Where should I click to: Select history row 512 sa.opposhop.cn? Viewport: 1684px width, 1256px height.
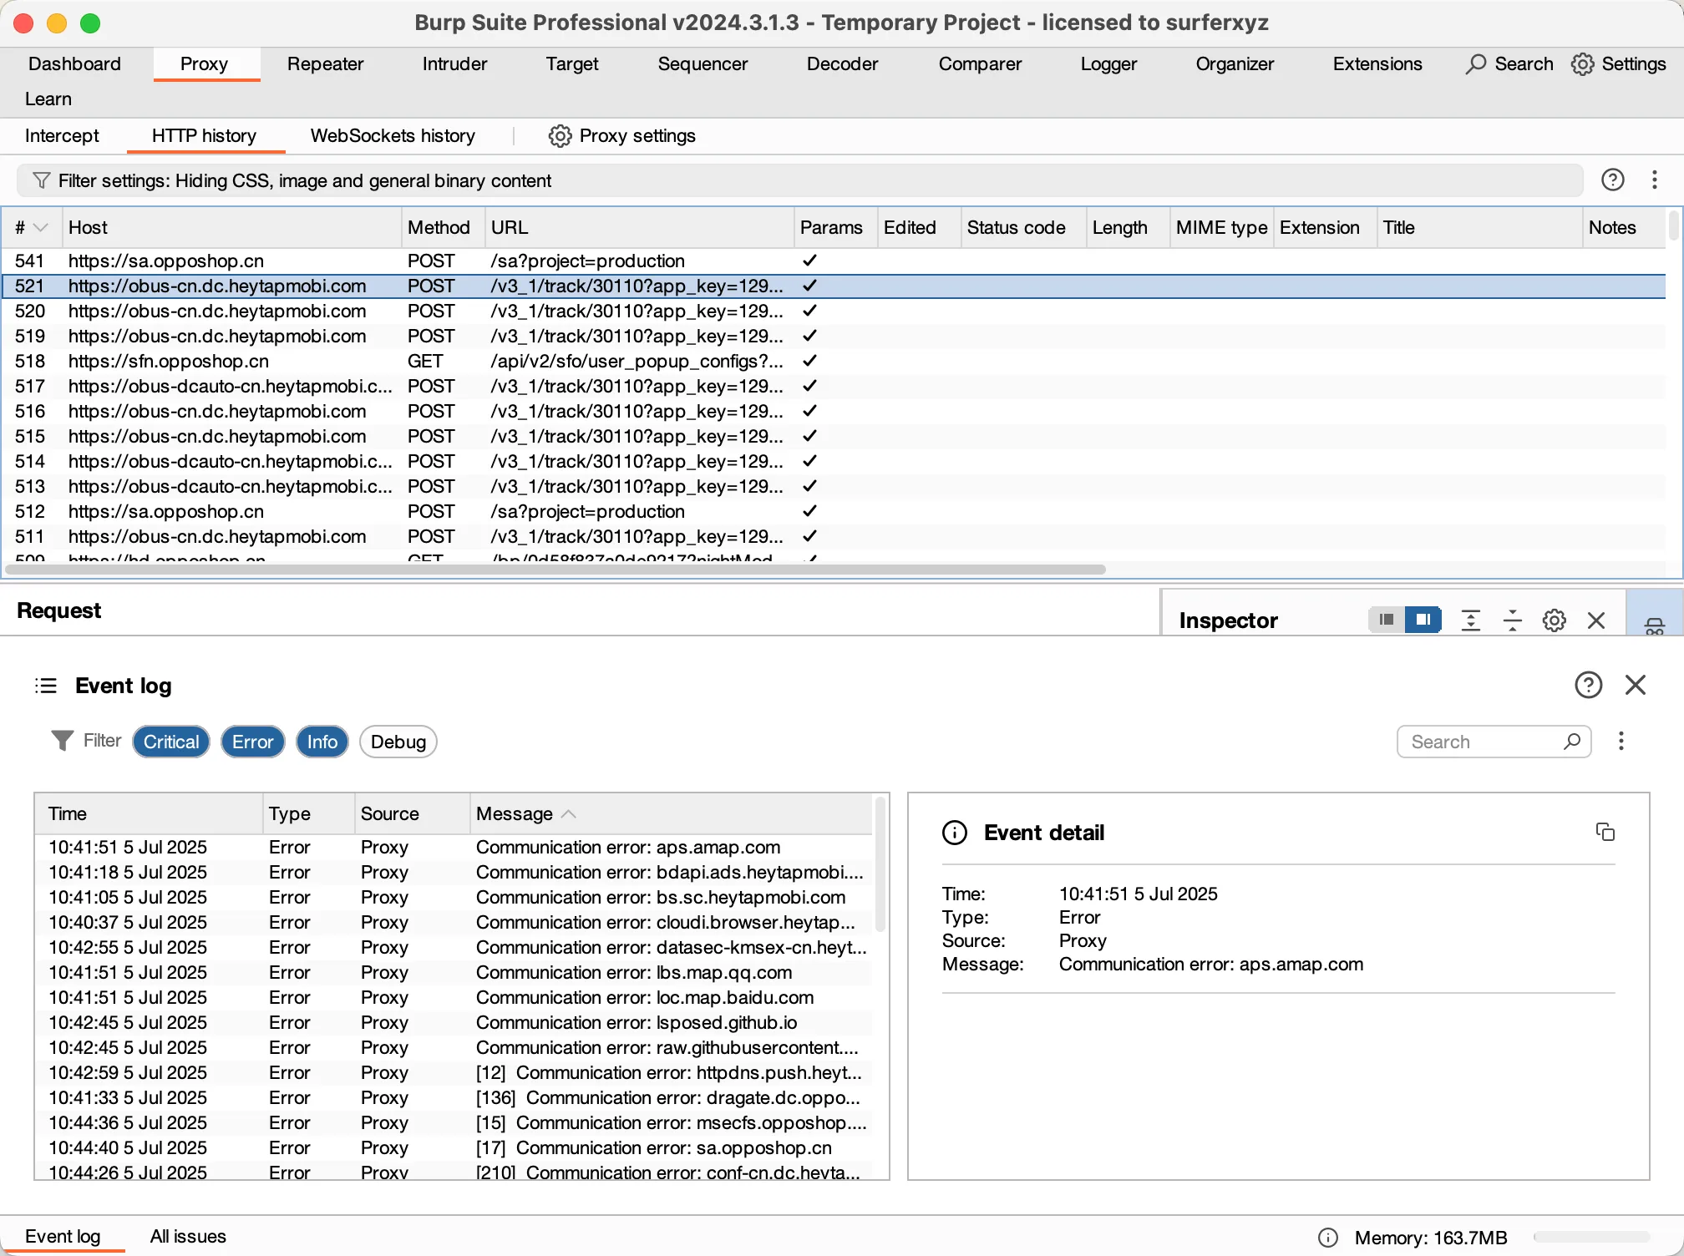pyautogui.click(x=834, y=511)
